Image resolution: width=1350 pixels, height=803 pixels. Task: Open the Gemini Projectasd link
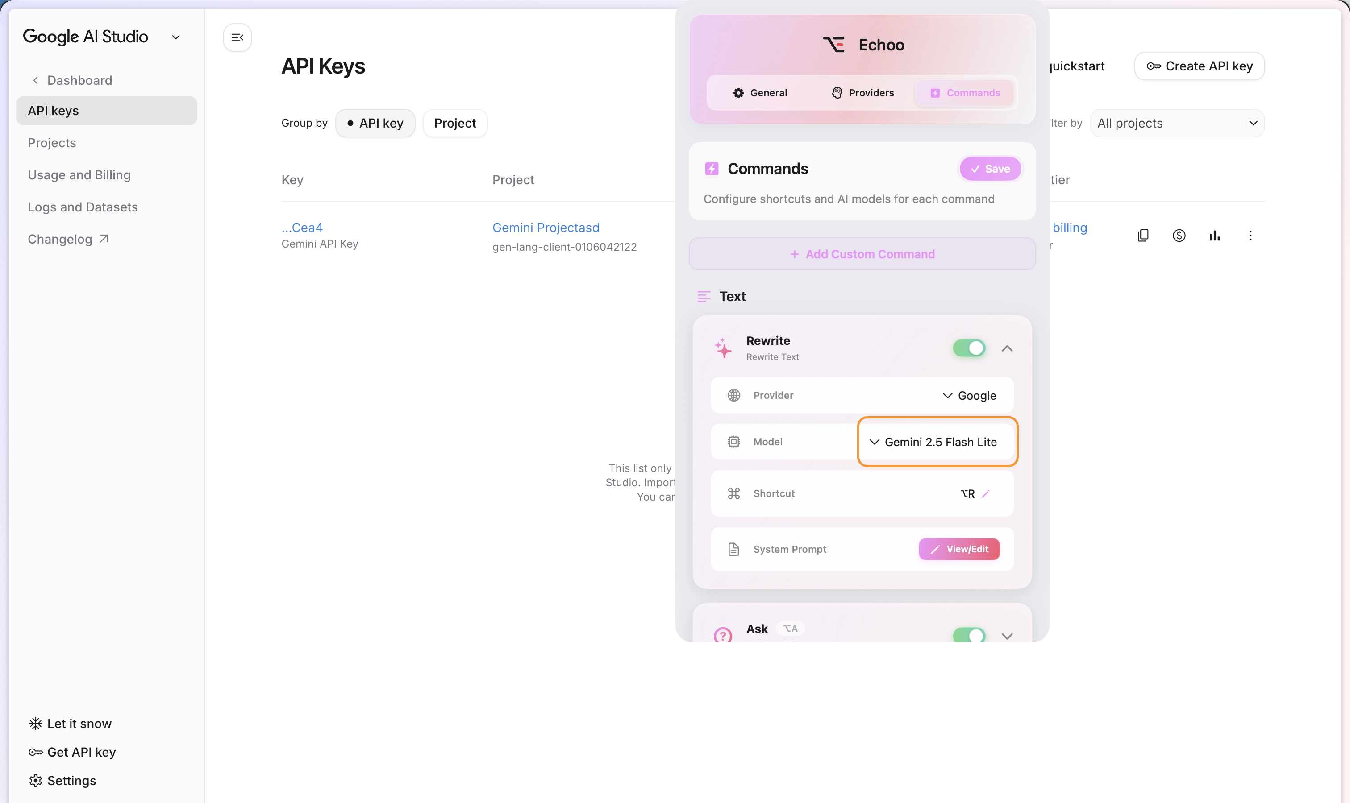pyautogui.click(x=545, y=228)
